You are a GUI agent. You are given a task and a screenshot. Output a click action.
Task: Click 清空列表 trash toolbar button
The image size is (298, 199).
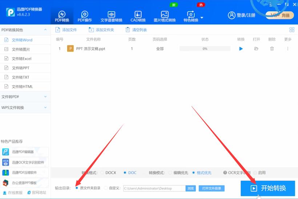click(136, 30)
